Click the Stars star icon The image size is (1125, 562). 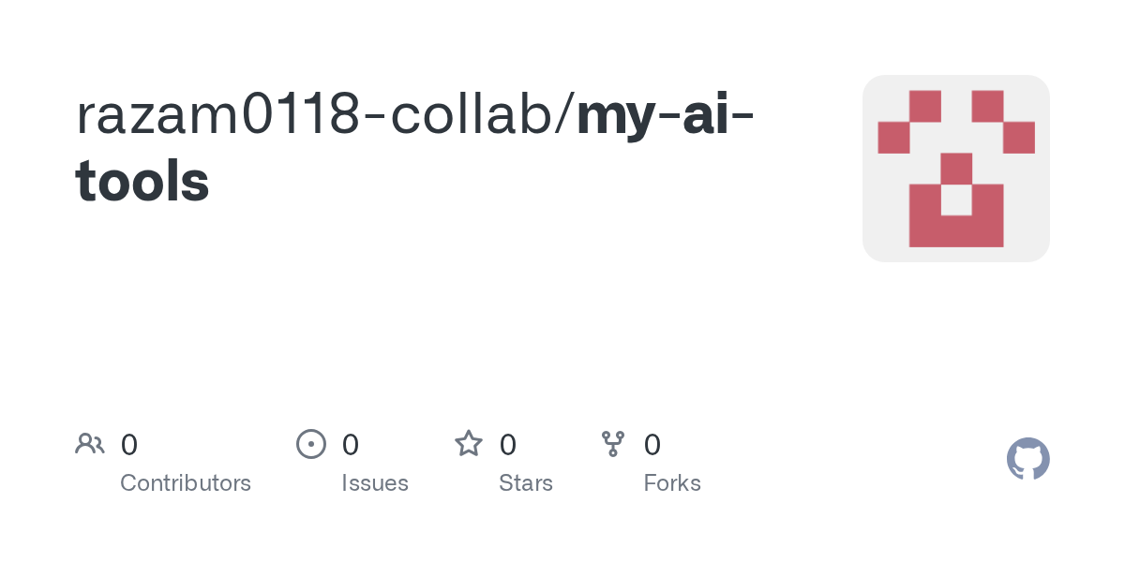(x=469, y=444)
